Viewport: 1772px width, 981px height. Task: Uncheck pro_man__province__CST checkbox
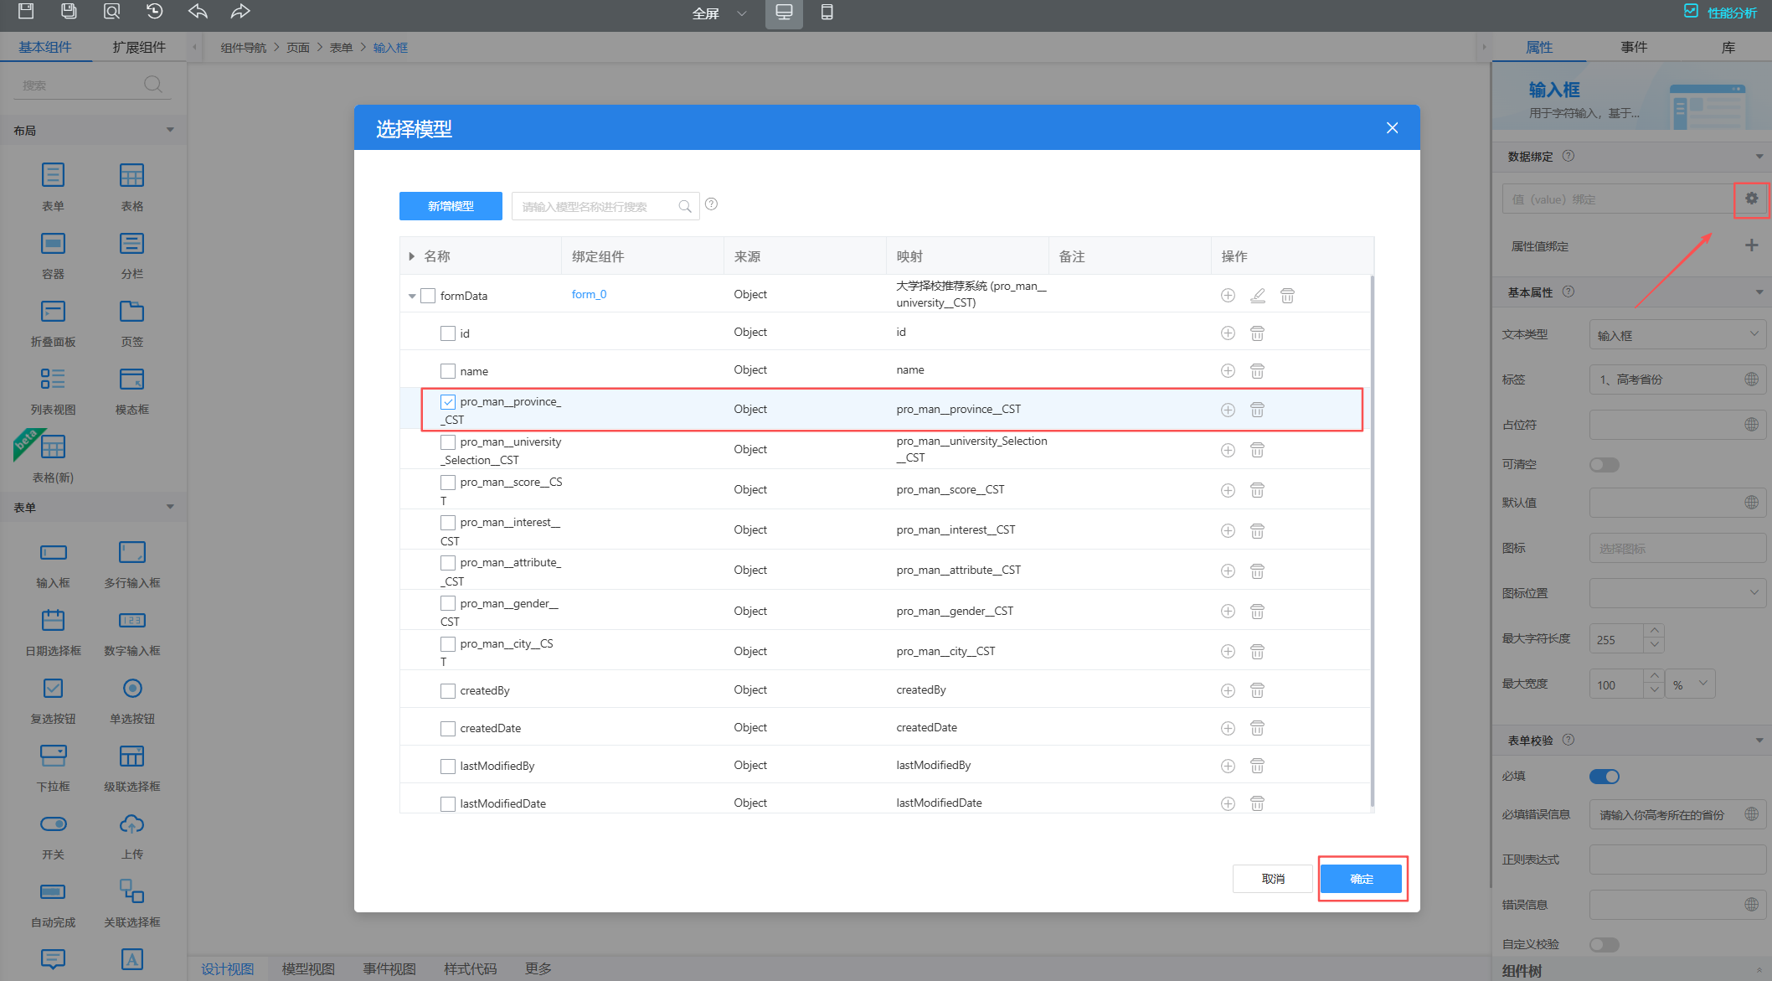click(x=448, y=402)
